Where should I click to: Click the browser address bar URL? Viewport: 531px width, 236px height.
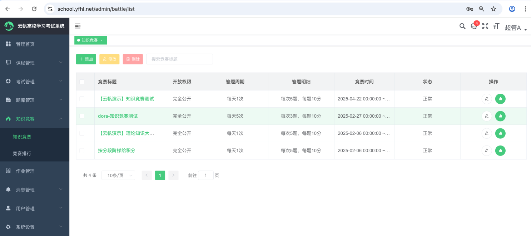[96, 9]
